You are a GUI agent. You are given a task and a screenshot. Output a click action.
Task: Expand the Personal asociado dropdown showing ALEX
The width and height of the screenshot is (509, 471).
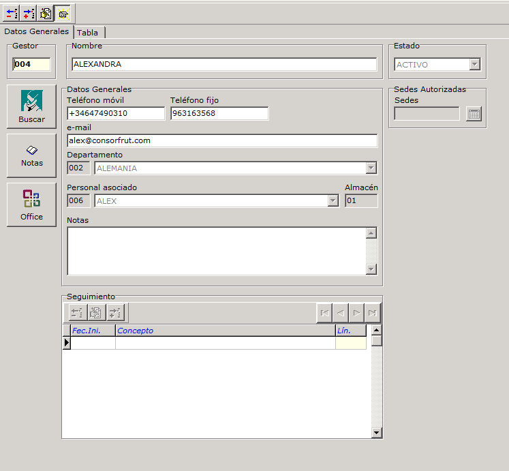click(333, 200)
